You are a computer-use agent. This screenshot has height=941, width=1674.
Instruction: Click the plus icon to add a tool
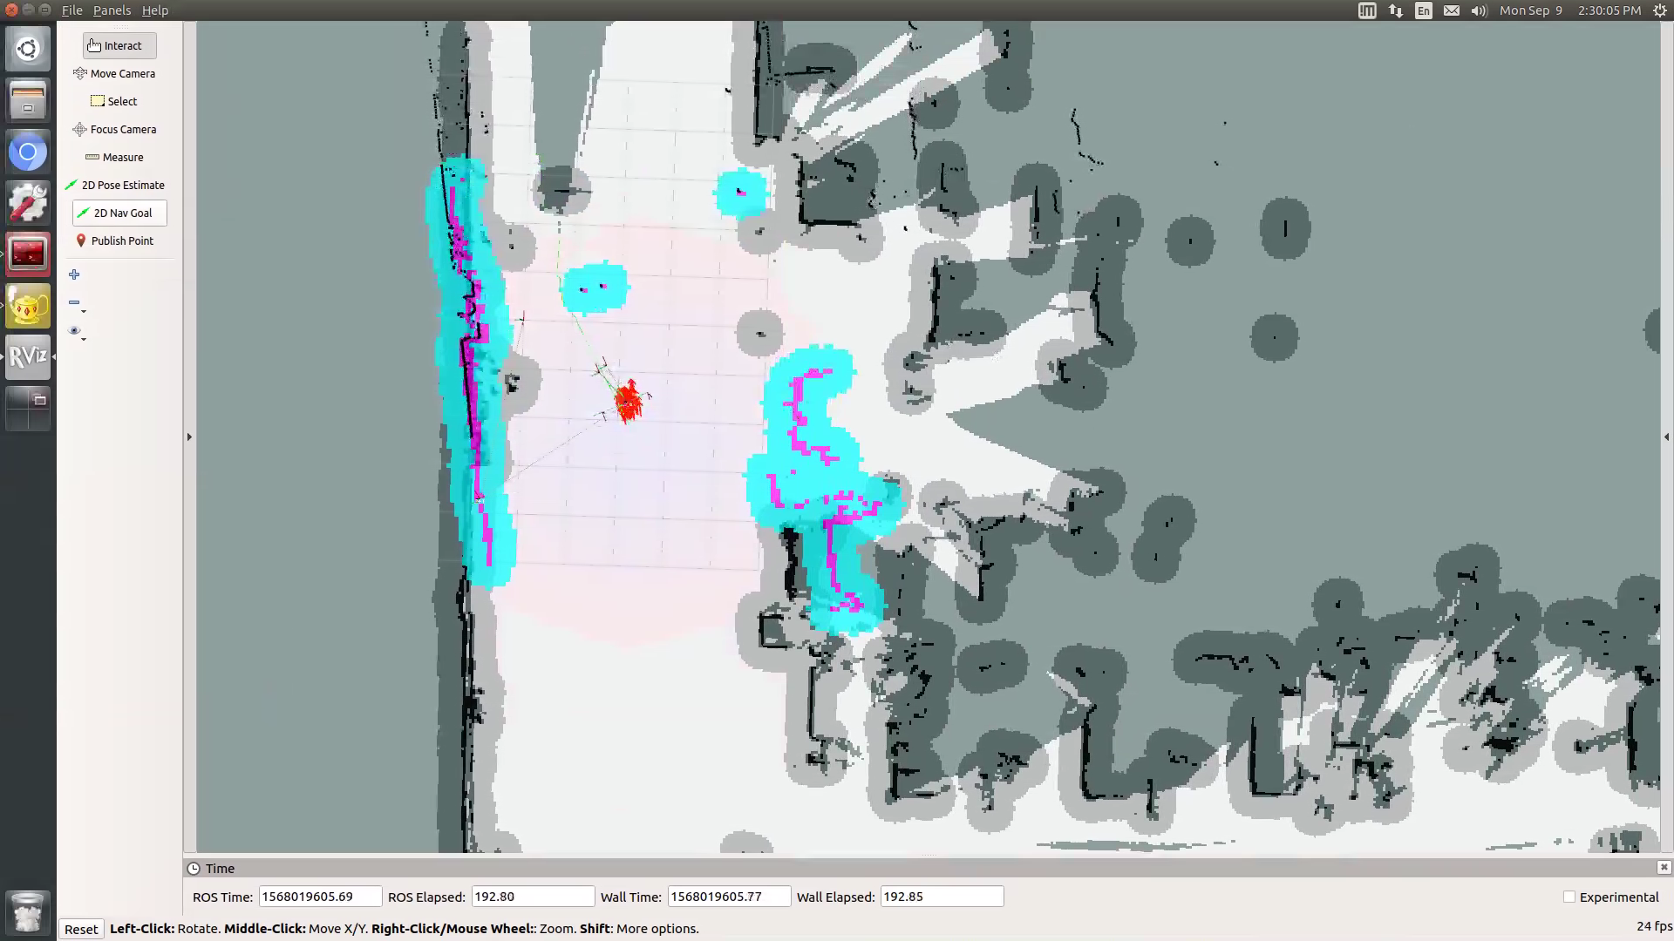click(x=74, y=274)
